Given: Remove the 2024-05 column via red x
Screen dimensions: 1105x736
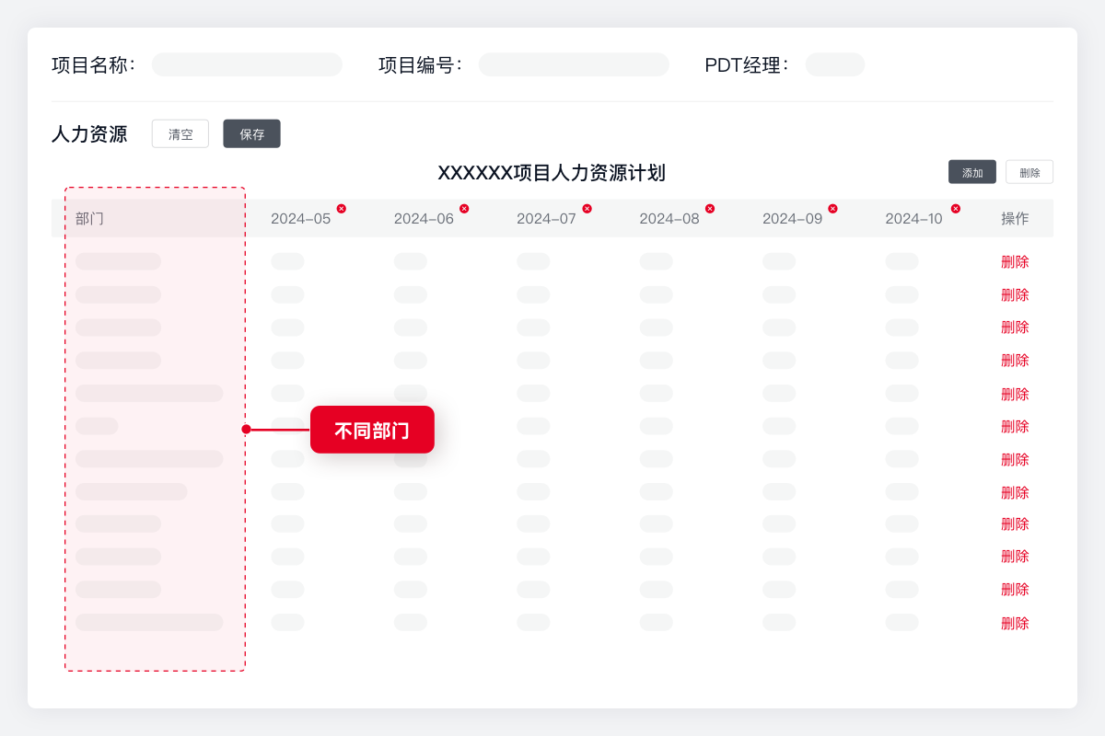Looking at the screenshot, I should click(342, 209).
